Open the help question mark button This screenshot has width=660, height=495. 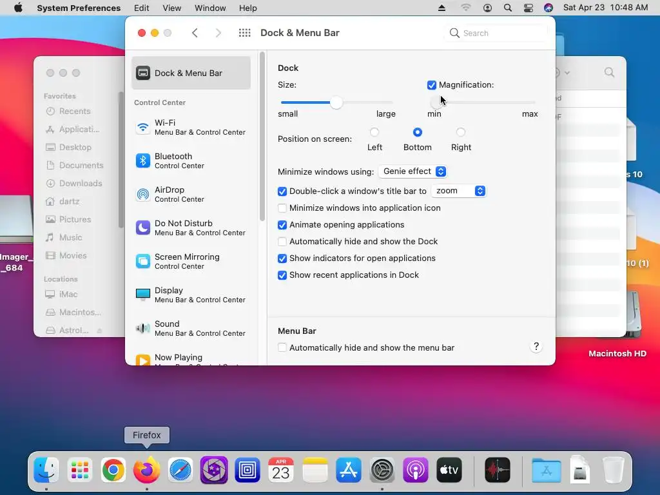(536, 346)
